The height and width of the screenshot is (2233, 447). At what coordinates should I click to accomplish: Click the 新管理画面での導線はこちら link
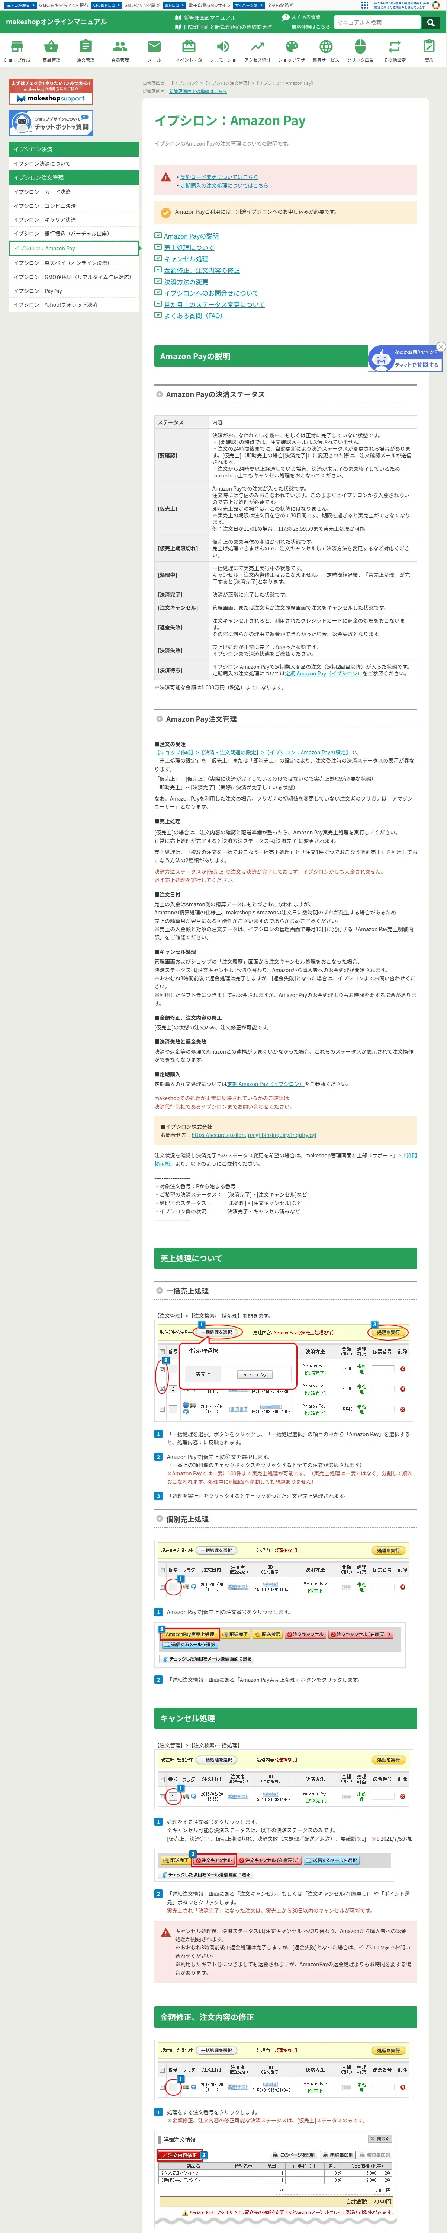[x=197, y=91]
